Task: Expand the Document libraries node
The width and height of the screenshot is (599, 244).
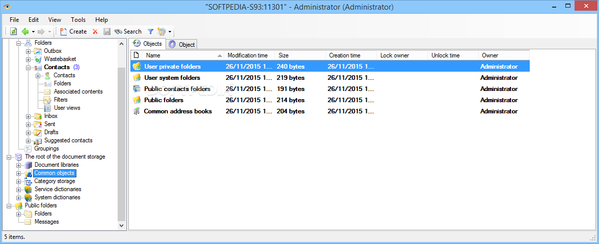Action: (x=19, y=165)
